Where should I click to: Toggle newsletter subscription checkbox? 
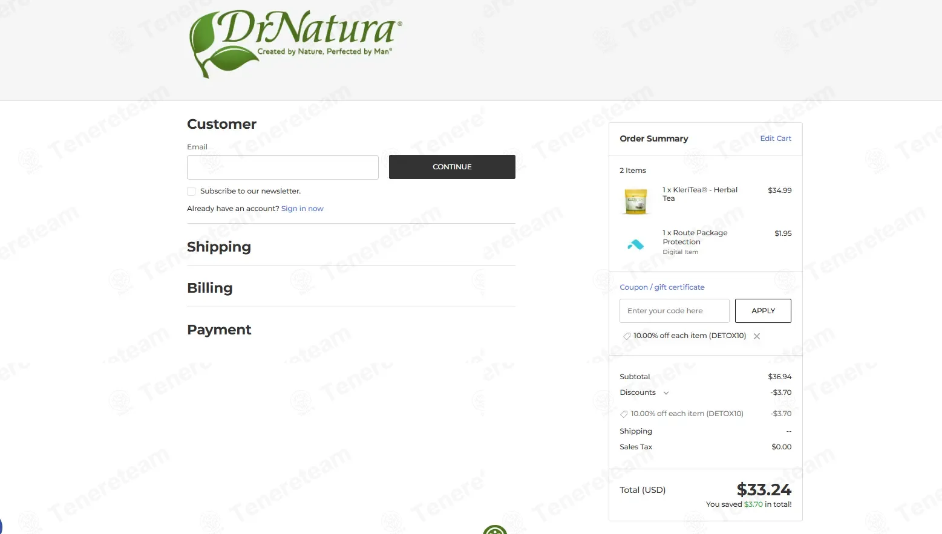[x=191, y=191]
